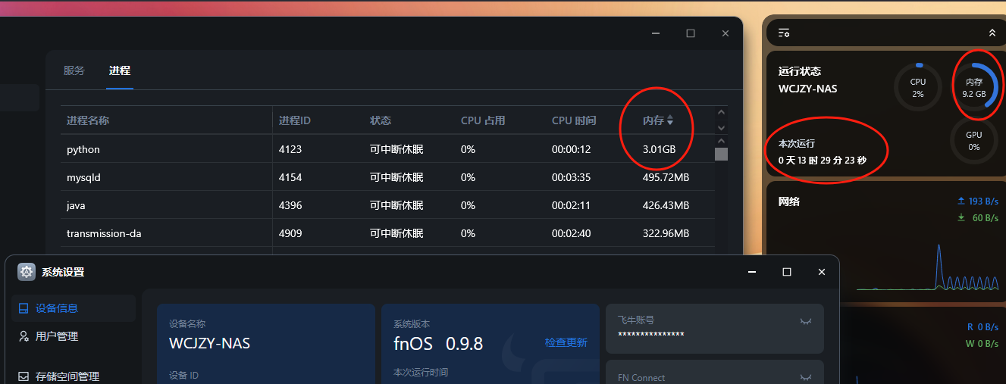Sort by 进程ID column header
This screenshot has height=384, width=1006.
click(295, 120)
